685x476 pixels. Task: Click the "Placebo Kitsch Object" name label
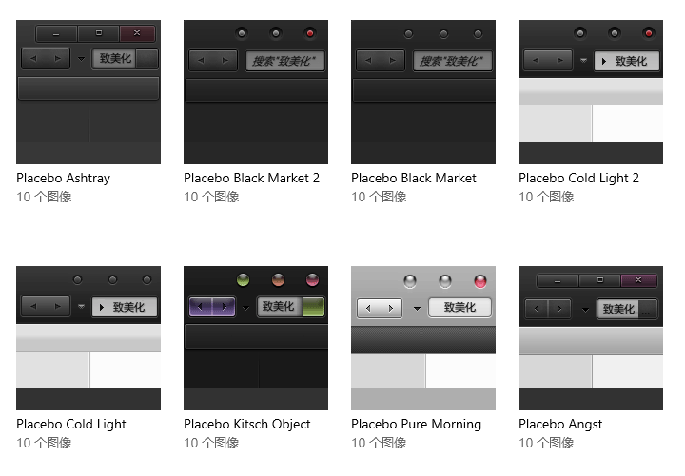(247, 424)
